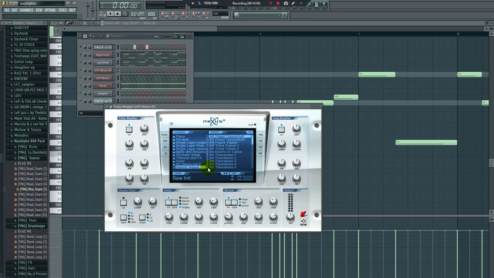Toggle the Amp Modifier on button in Nexus
This screenshot has width=494, height=278.
point(281,130)
